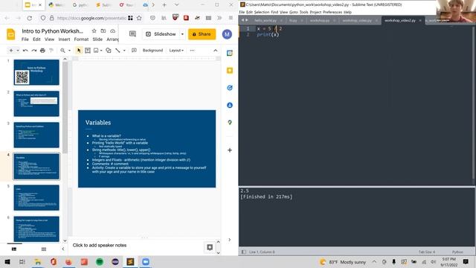Viewport: 476px width, 268px height.
Task: Open the Slides Insert menu
Action: click(64, 39)
